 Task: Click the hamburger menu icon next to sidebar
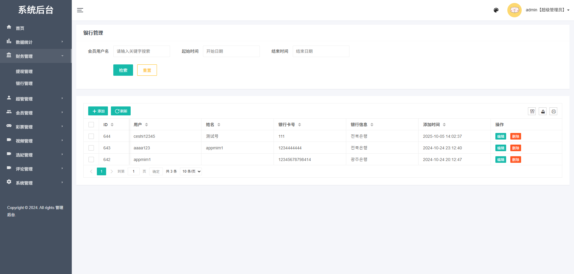point(80,10)
